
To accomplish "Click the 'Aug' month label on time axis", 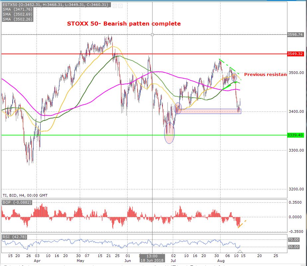I will click(221, 261).
